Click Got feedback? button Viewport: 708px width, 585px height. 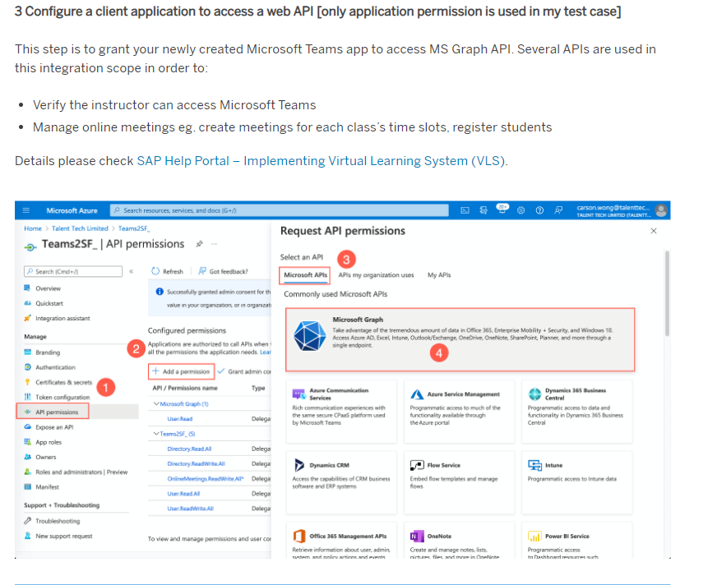coord(223,271)
